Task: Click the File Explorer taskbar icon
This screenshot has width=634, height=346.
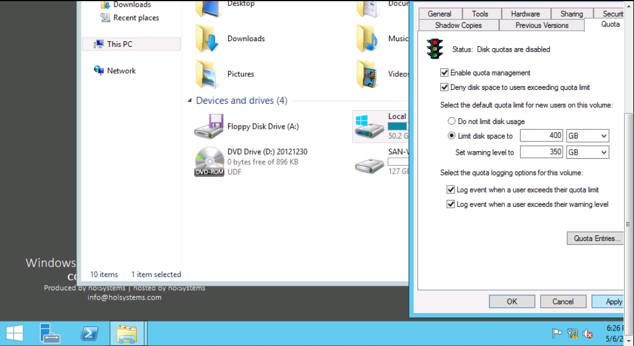Action: 127,333
